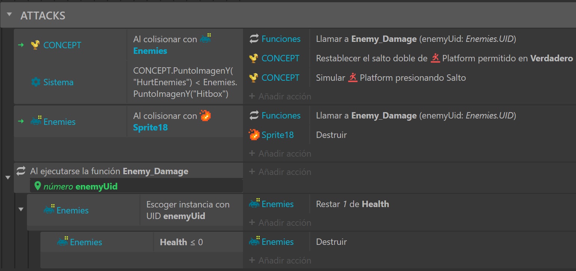Click the Funciones icon in the first event's actions
The height and width of the screenshot is (271, 576).
(254, 39)
